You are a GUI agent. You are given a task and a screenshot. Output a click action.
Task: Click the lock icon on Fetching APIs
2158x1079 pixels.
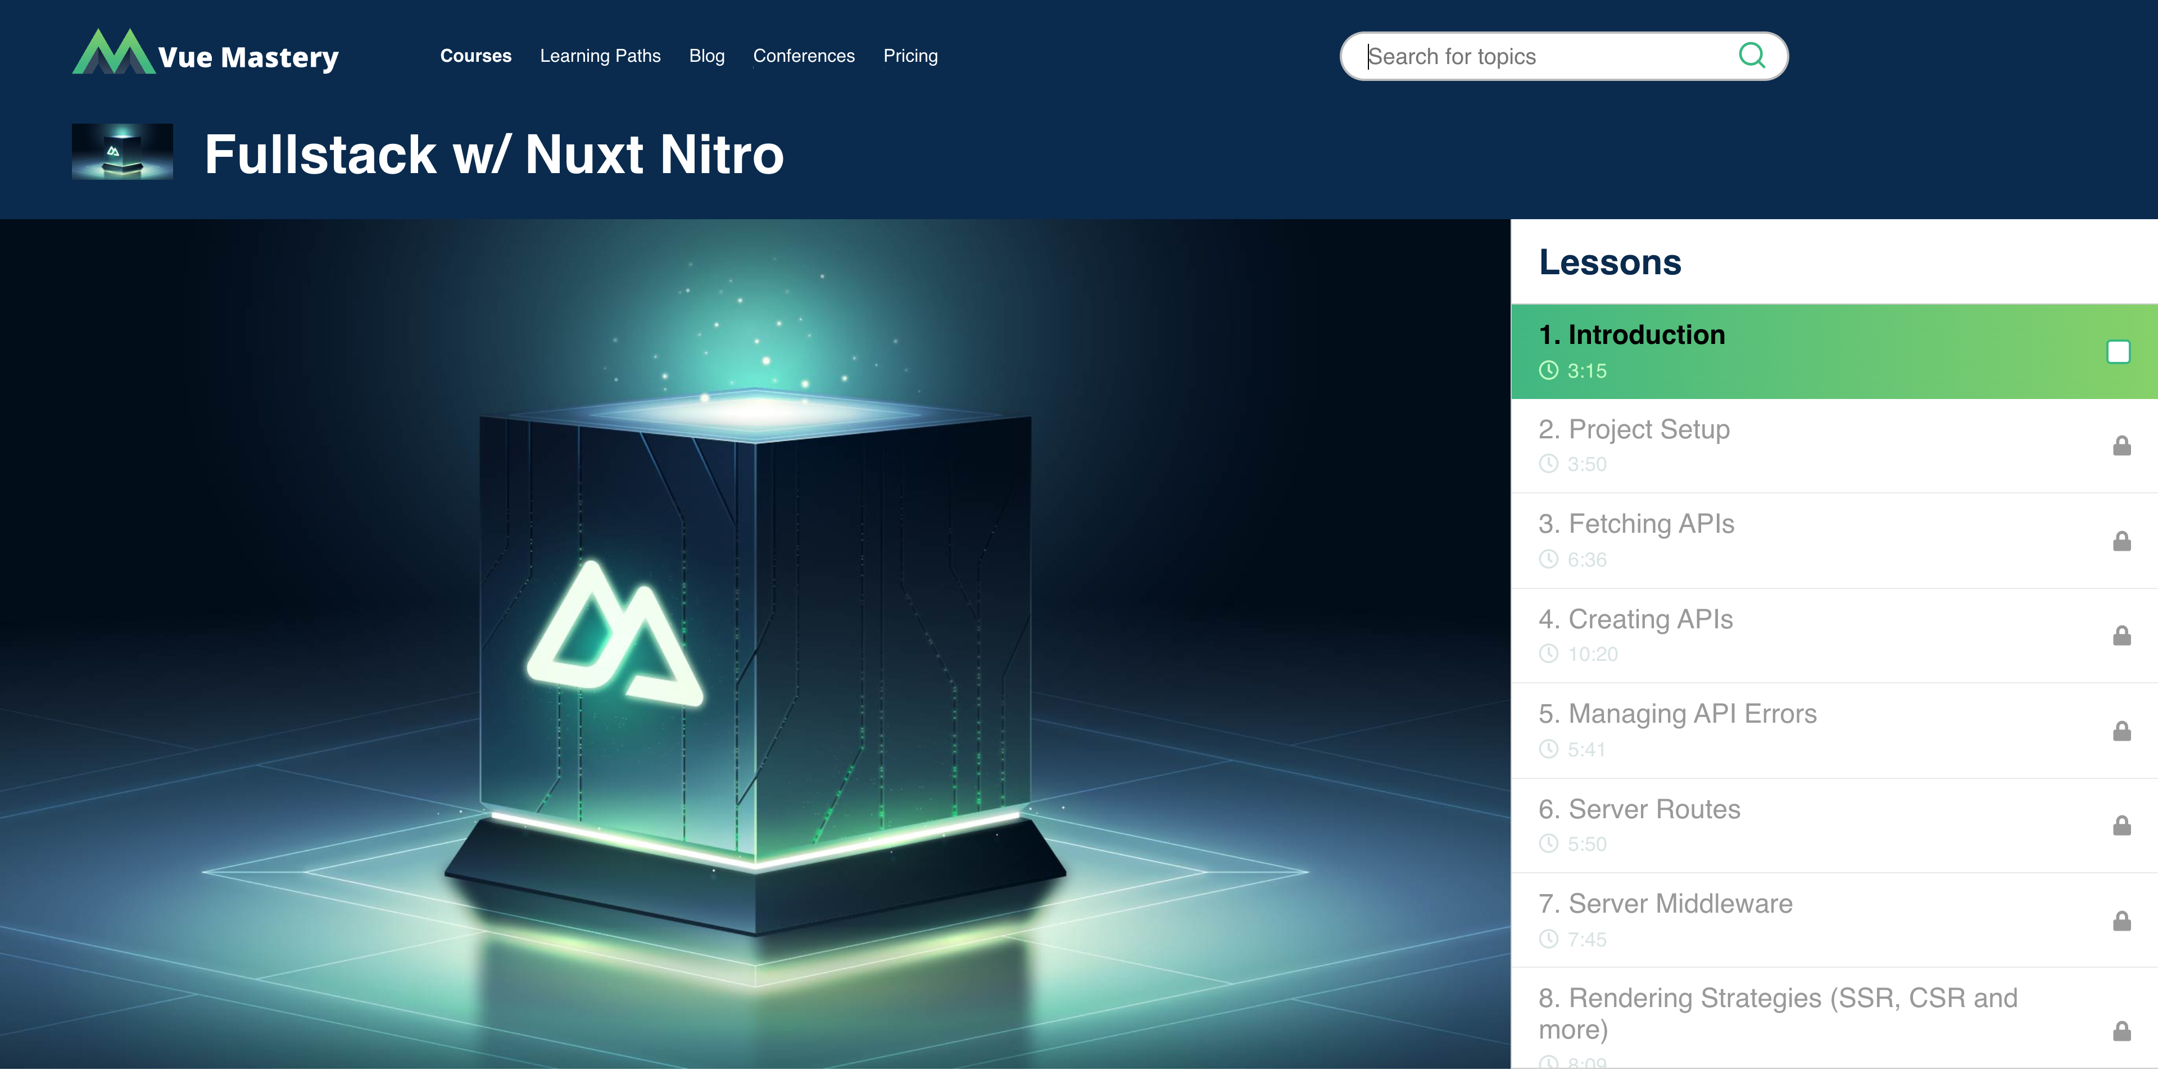pos(2121,541)
